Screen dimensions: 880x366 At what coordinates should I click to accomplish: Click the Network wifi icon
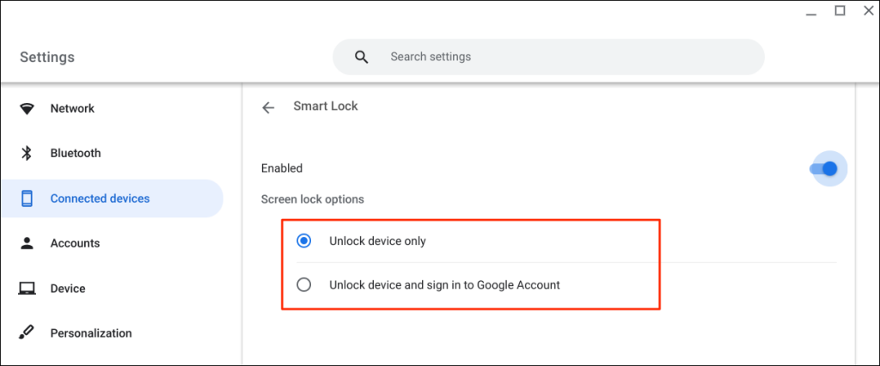tap(27, 109)
